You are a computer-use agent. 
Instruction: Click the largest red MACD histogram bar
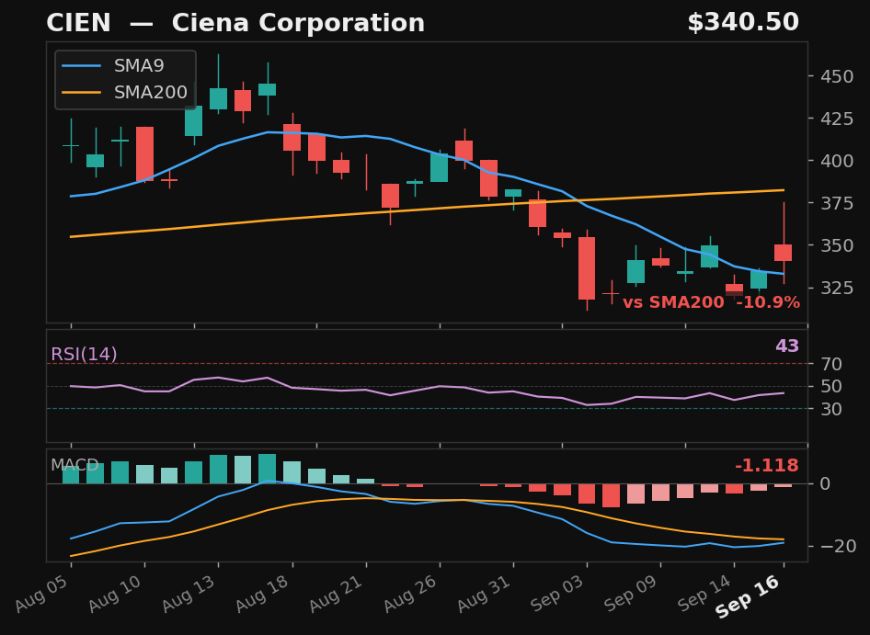[612, 495]
